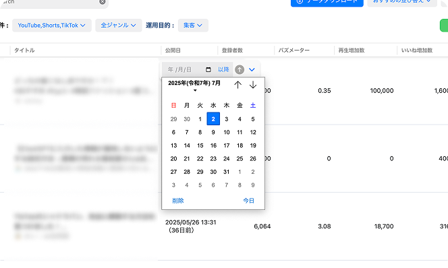
Task: Expand the blue chevron next to 以降
Action: [252, 69]
